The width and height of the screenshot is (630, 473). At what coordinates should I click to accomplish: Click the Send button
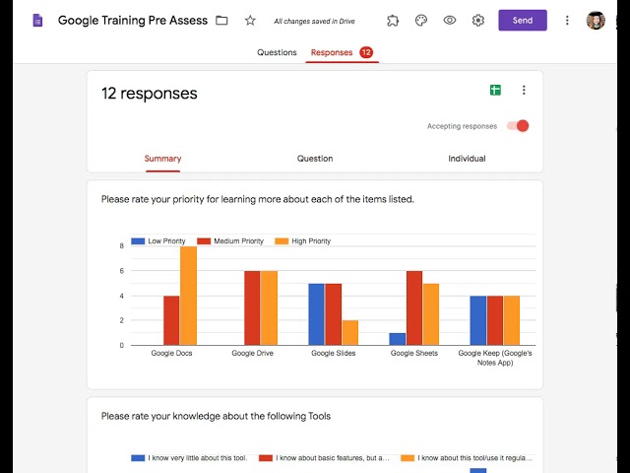point(523,20)
